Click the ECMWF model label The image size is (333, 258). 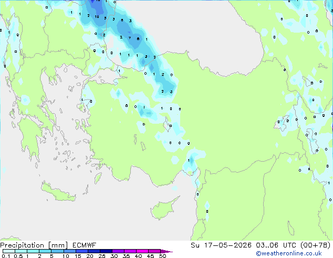point(85,245)
